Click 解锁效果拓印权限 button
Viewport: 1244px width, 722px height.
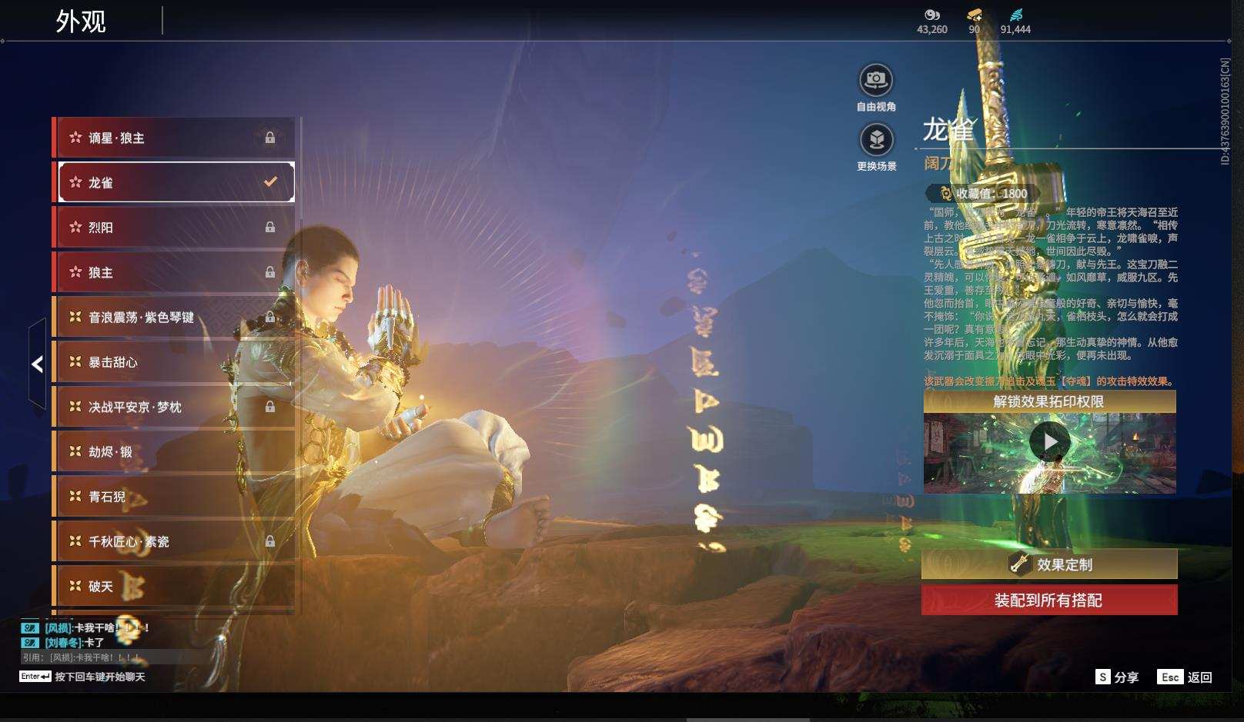1049,401
